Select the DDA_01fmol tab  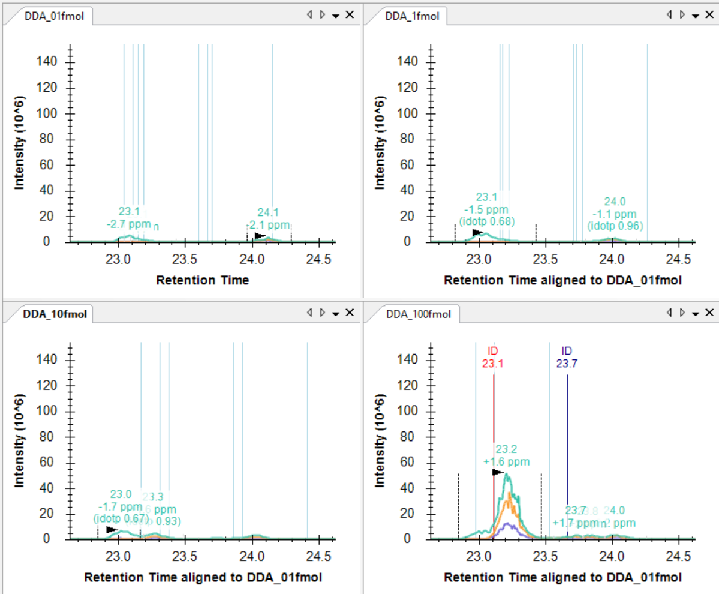[50, 16]
